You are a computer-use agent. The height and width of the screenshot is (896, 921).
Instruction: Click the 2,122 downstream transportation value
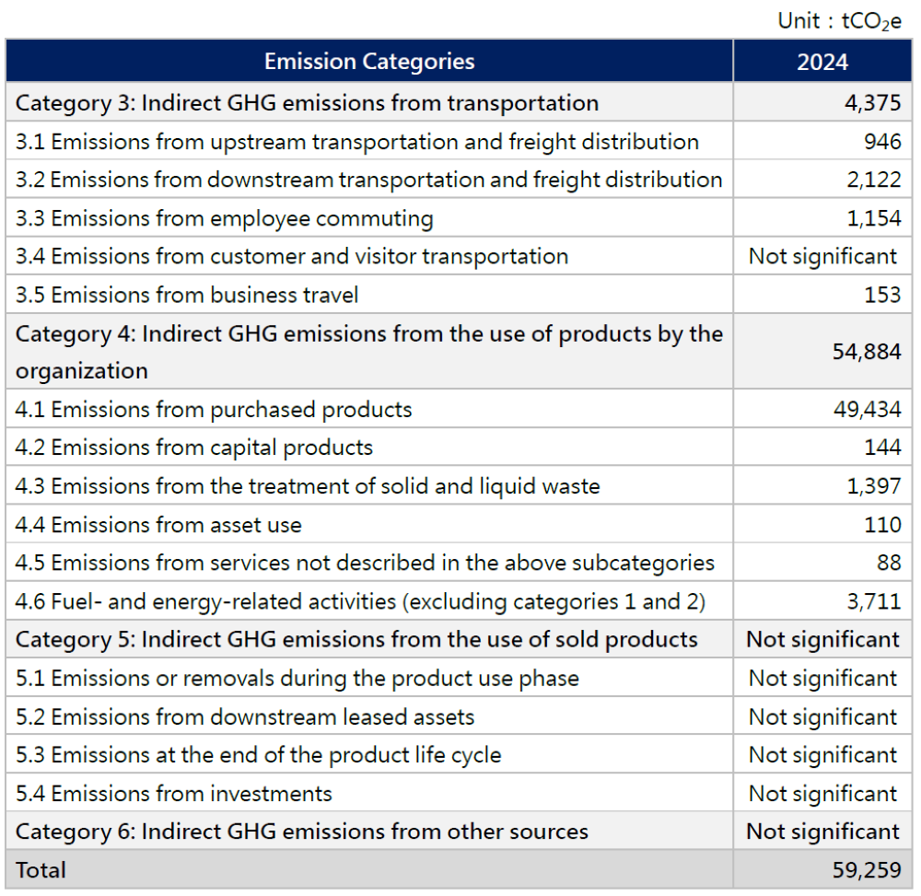(874, 180)
